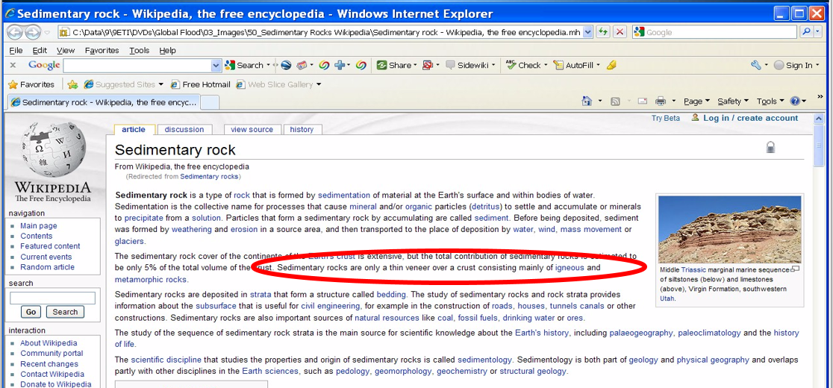Screen dimensions: 833x388
Task: Click the Wikipedia search Go button
Action: (x=31, y=312)
